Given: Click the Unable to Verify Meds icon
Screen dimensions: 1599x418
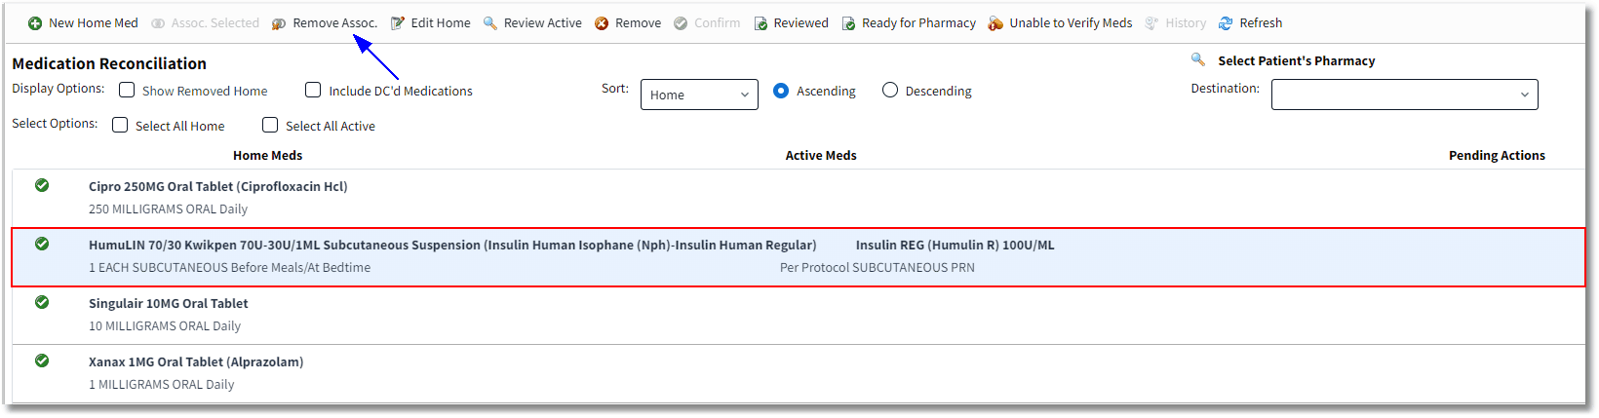Looking at the screenshot, I should pyautogui.click(x=995, y=23).
